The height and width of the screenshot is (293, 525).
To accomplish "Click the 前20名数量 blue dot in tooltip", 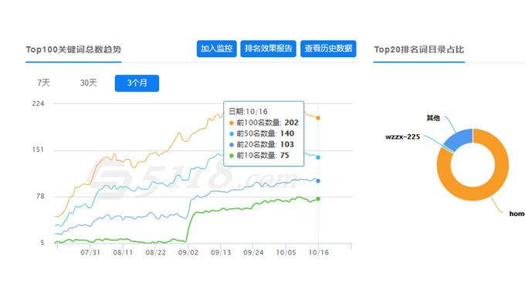I will [232, 145].
